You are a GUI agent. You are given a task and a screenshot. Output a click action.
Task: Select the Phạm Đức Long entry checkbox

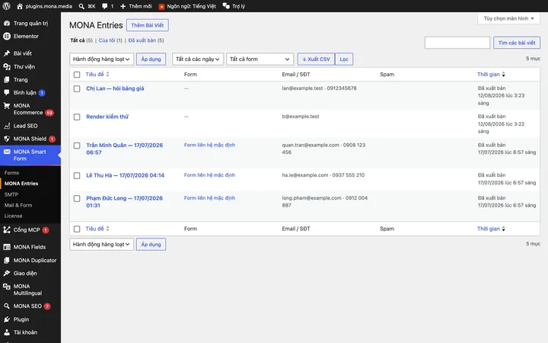pos(77,198)
